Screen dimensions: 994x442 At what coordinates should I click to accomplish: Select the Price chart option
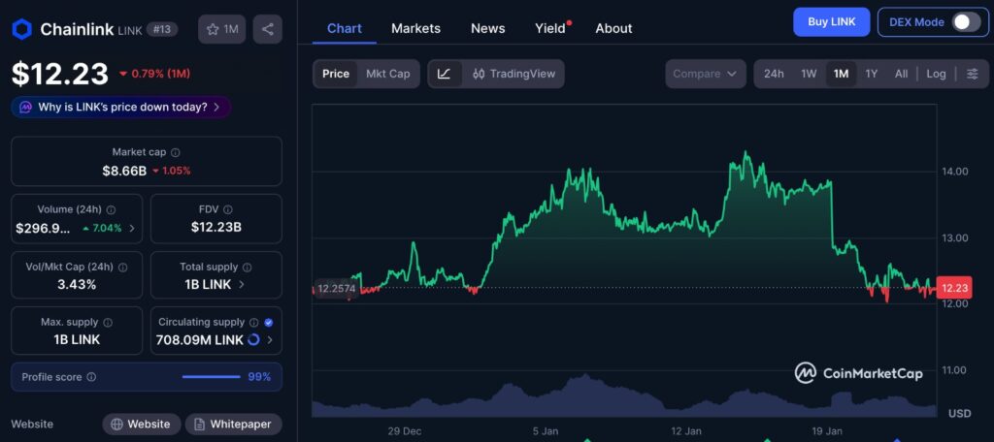336,74
